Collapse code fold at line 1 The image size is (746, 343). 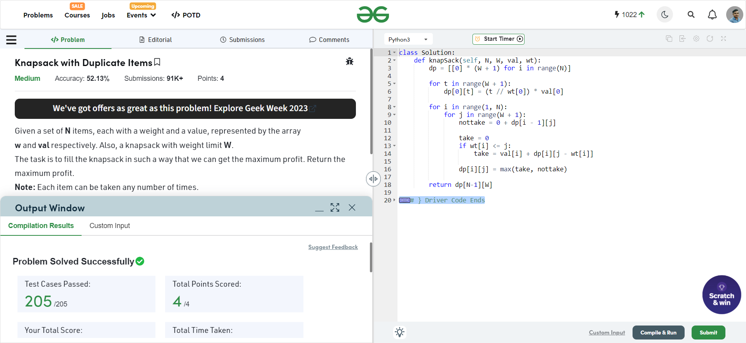[394, 52]
